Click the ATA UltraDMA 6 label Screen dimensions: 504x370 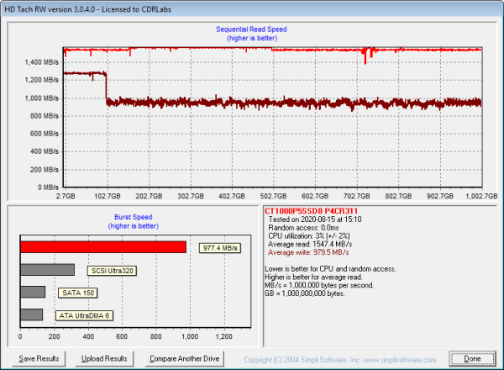(84, 315)
